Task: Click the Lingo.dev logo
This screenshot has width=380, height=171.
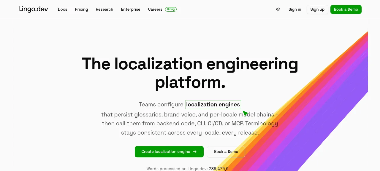Action: [x=33, y=9]
